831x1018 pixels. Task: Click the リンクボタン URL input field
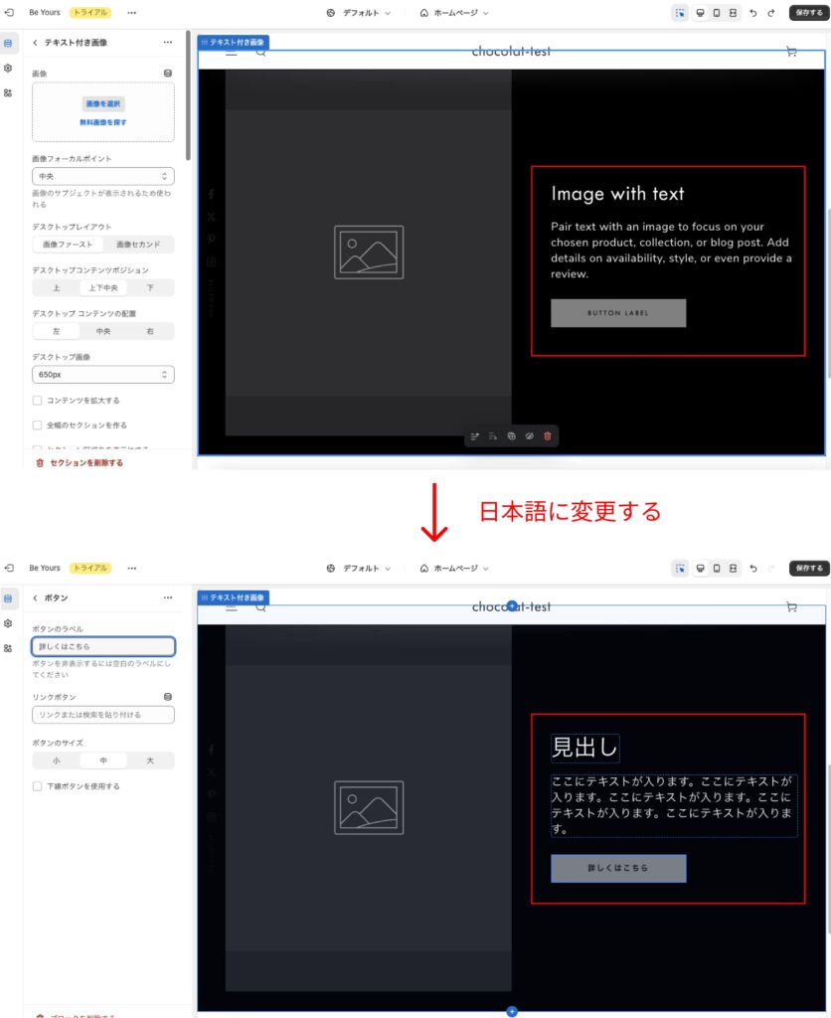click(x=103, y=715)
